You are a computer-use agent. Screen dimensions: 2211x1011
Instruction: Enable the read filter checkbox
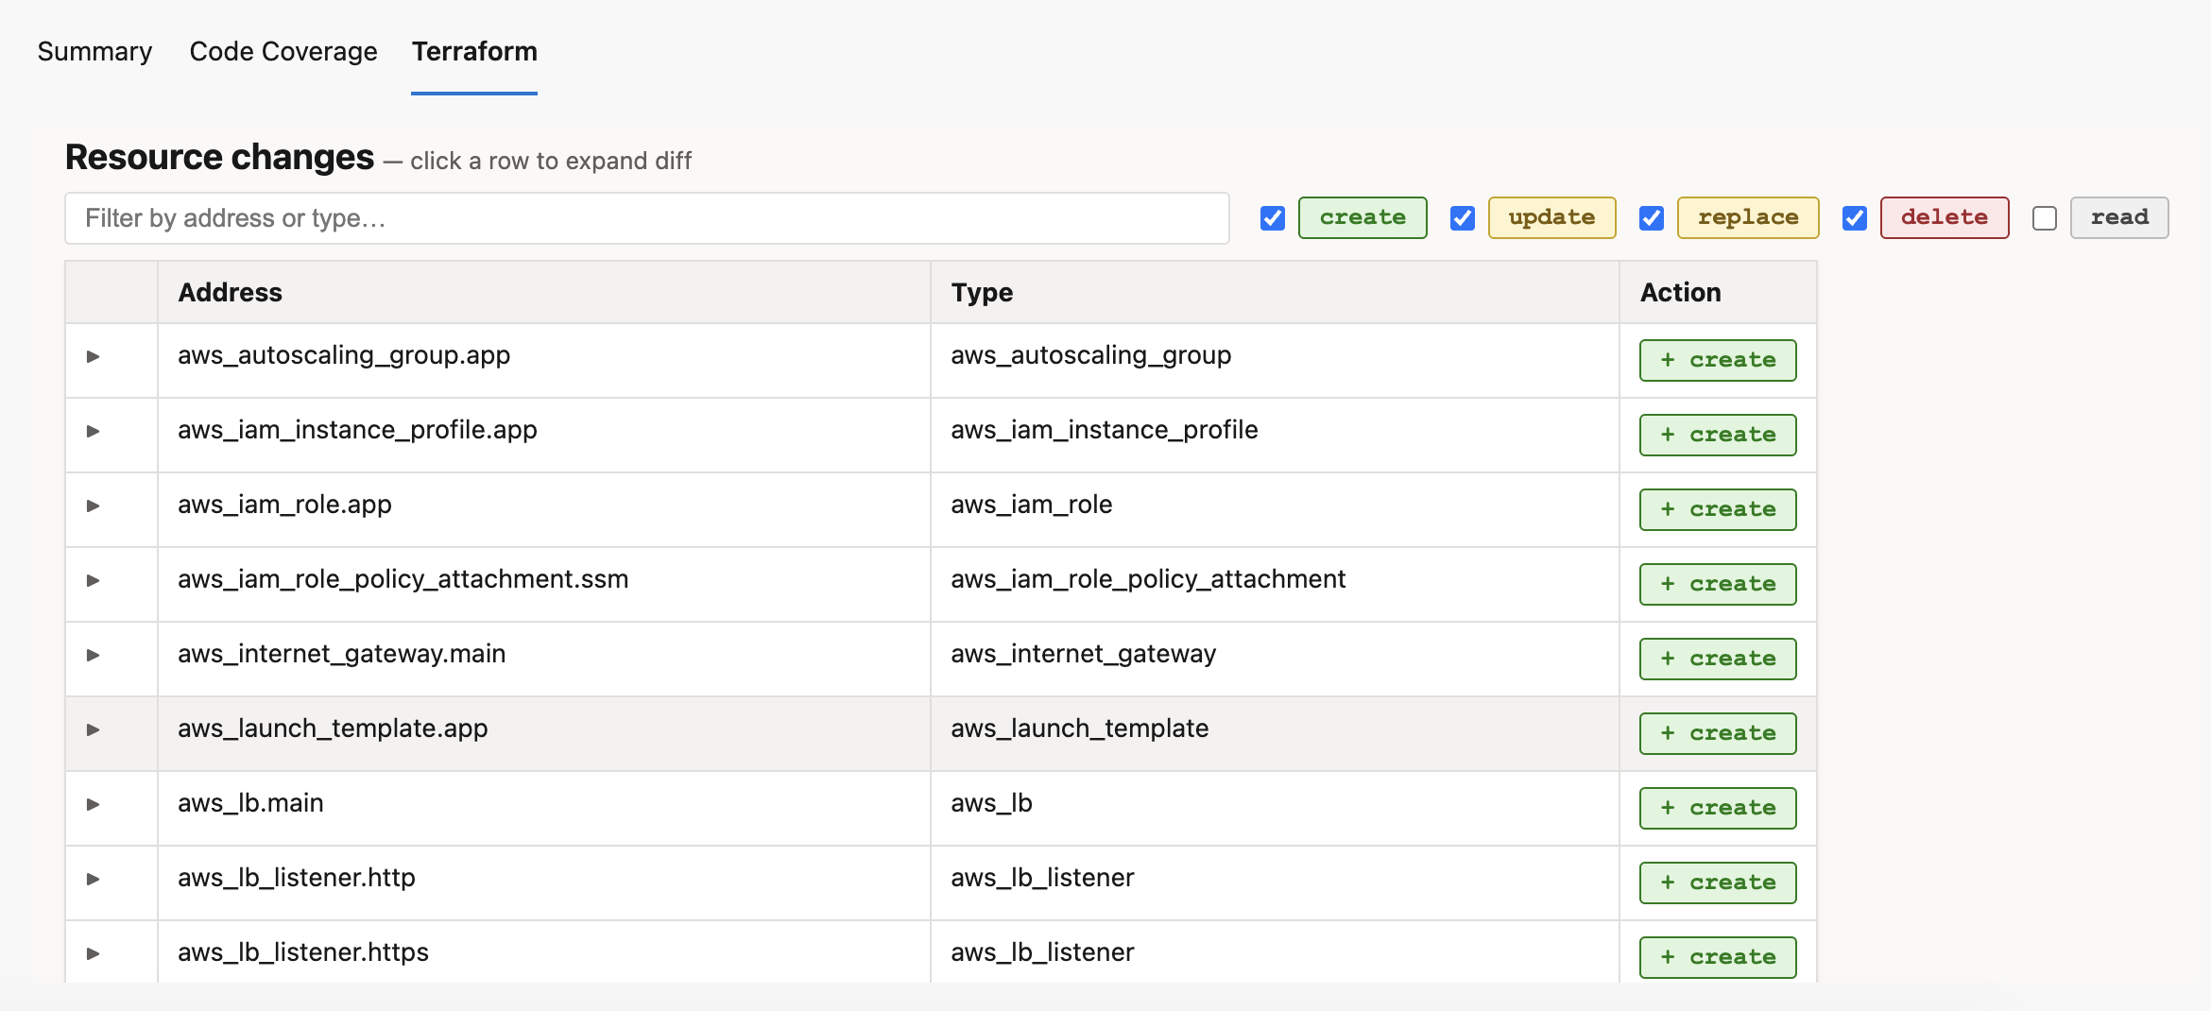click(x=2045, y=218)
